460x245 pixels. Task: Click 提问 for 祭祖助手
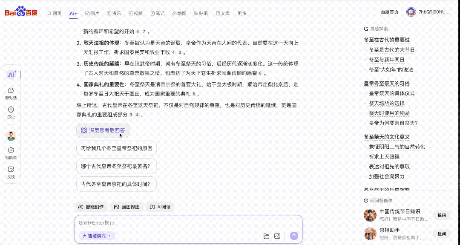(442, 234)
